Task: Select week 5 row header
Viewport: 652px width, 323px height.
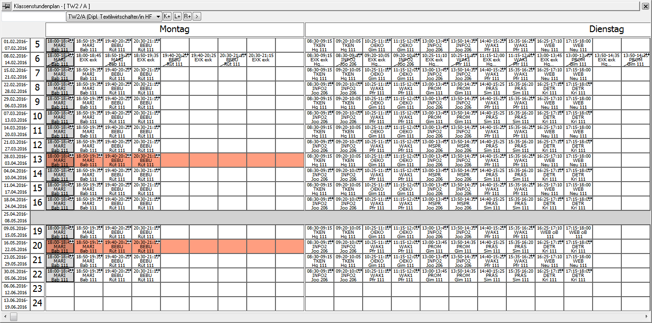Action: pos(37,45)
